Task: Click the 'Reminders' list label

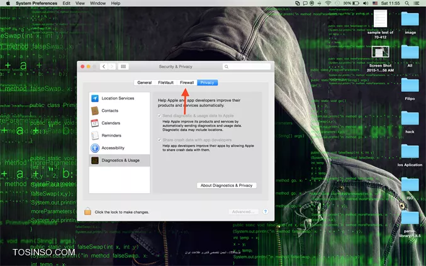Action: pyautogui.click(x=111, y=135)
